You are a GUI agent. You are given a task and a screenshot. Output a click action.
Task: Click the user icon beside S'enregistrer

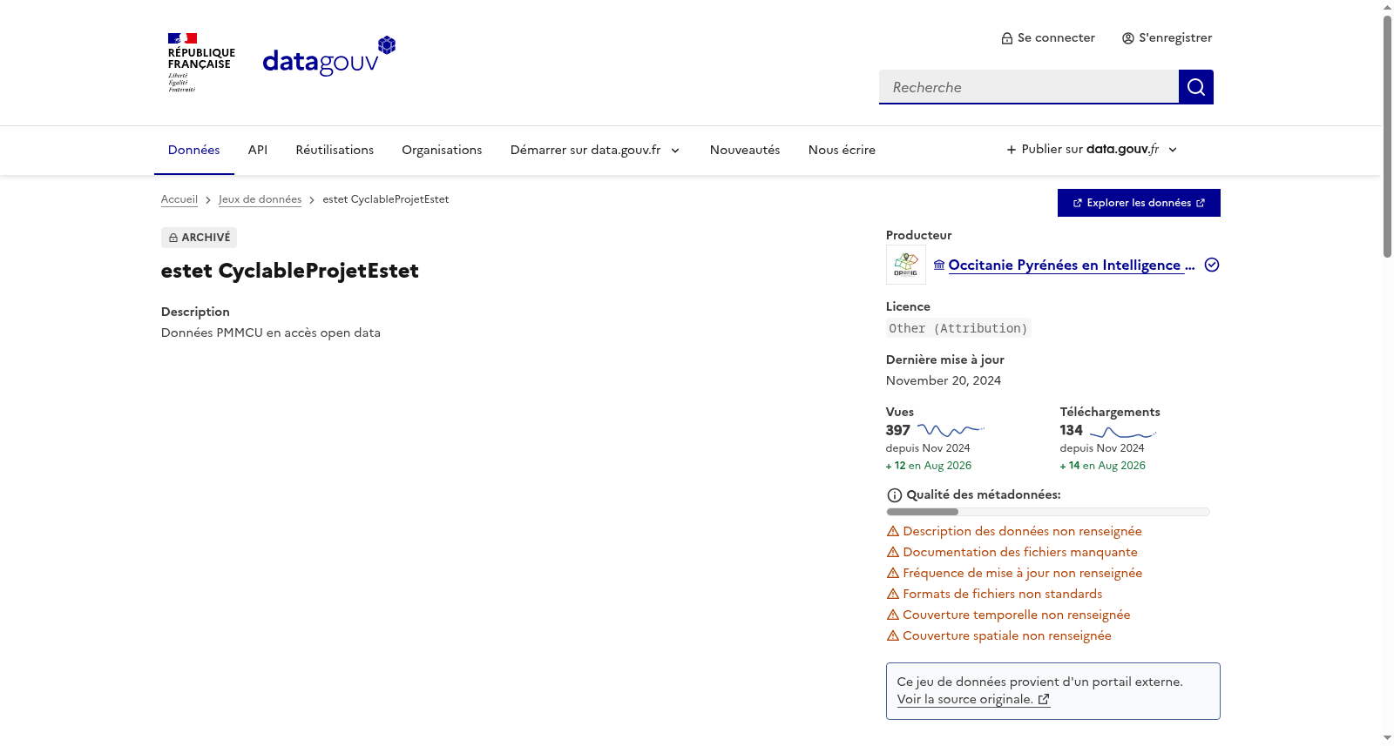pos(1128,38)
